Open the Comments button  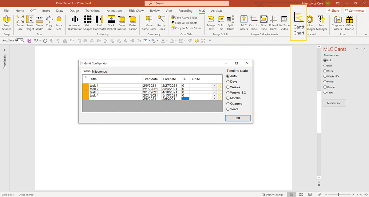click(355, 10)
